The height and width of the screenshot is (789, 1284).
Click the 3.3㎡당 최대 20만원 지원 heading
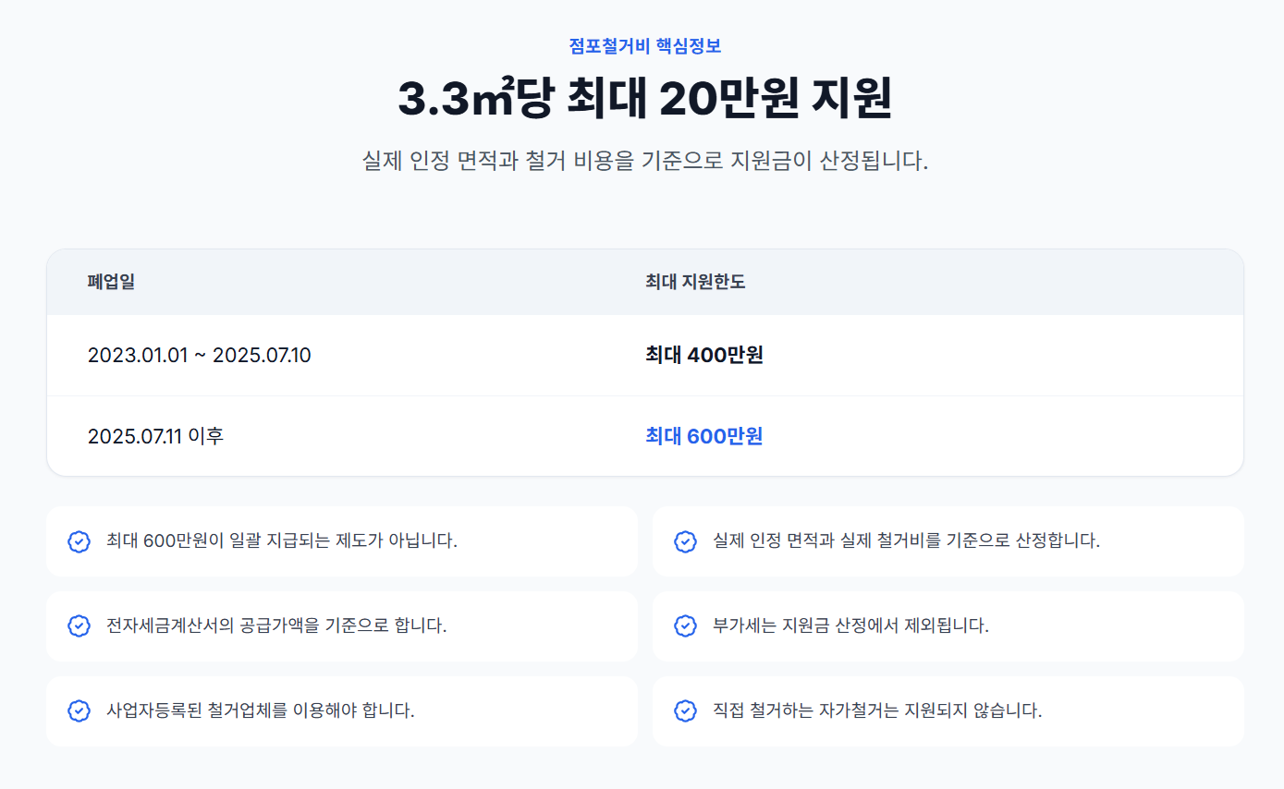[x=645, y=100]
